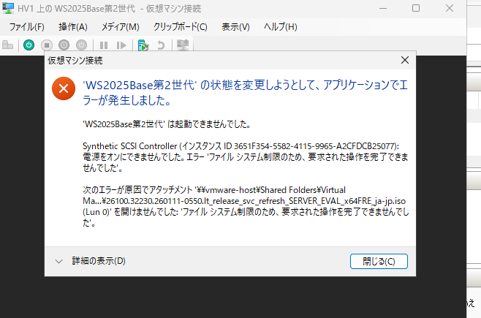The image size is (481, 318).
Task: Click the Save state toolbar icon
Action: point(80,45)
